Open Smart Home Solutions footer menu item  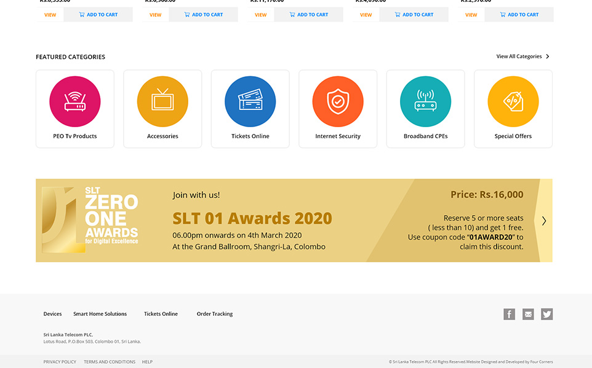(x=100, y=314)
